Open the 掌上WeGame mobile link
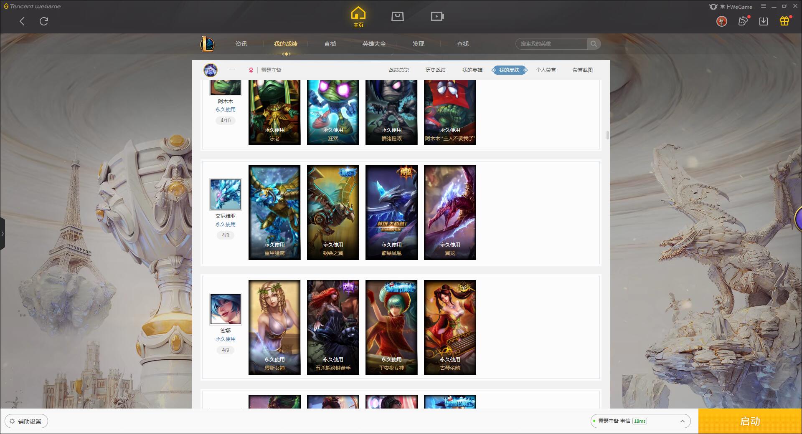 tap(731, 7)
